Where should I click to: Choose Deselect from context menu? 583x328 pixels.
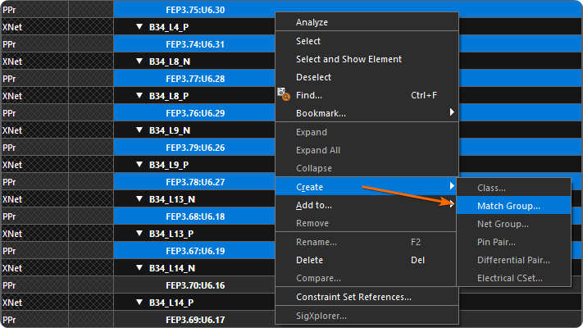(x=313, y=77)
